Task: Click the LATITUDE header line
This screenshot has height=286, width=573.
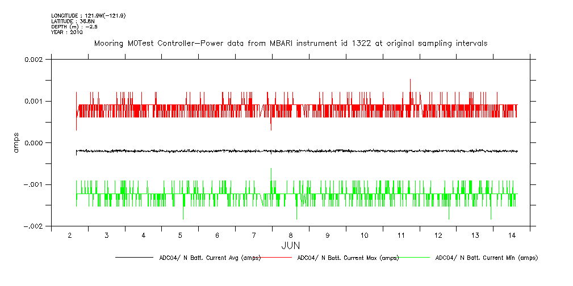Action: pos(72,21)
